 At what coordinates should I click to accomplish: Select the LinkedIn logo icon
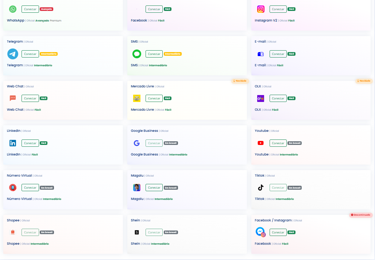tap(13, 143)
